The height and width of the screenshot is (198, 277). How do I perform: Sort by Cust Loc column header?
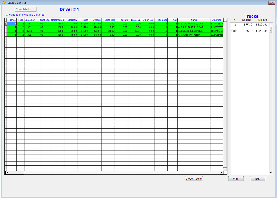coord(45,20)
